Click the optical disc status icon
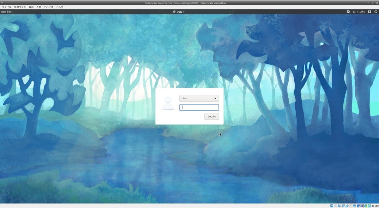Screen dimensions: 379x208 (336, 206)
